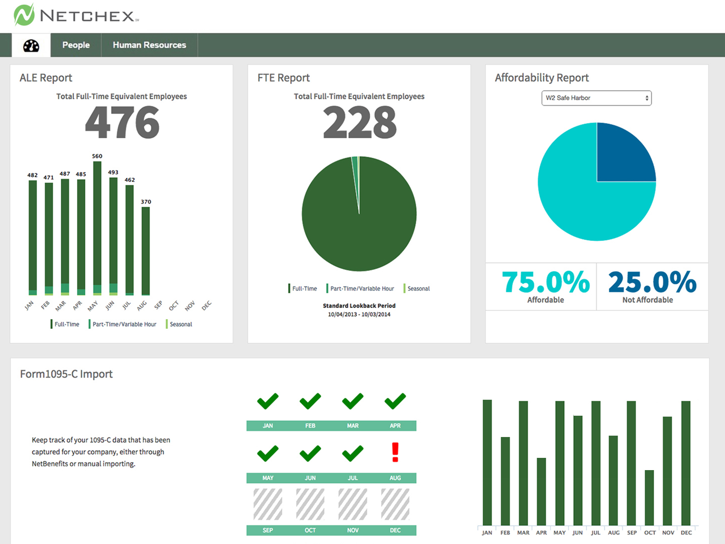
Task: Click the January green checkmark icon
Action: point(268,401)
